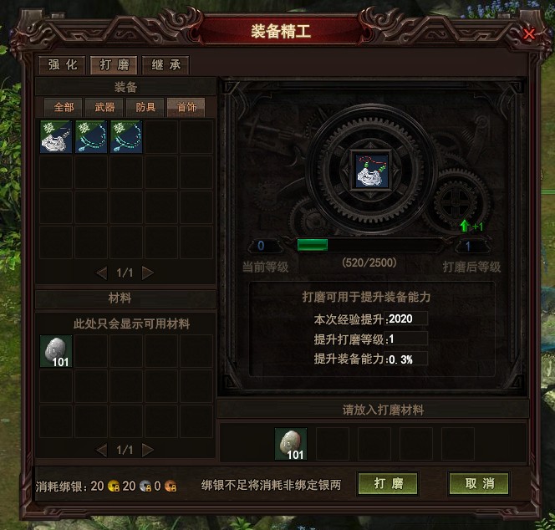Click the pendant in the center gear slot
This screenshot has width=555, height=530.
(x=371, y=171)
